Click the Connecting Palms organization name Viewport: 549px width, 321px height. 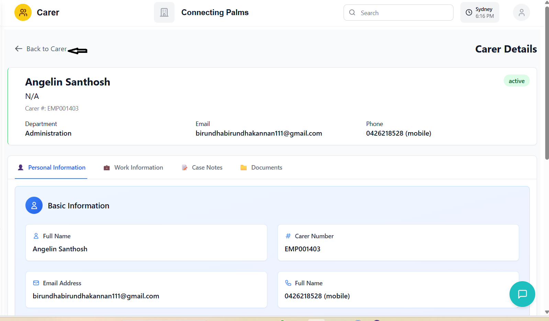click(x=215, y=13)
